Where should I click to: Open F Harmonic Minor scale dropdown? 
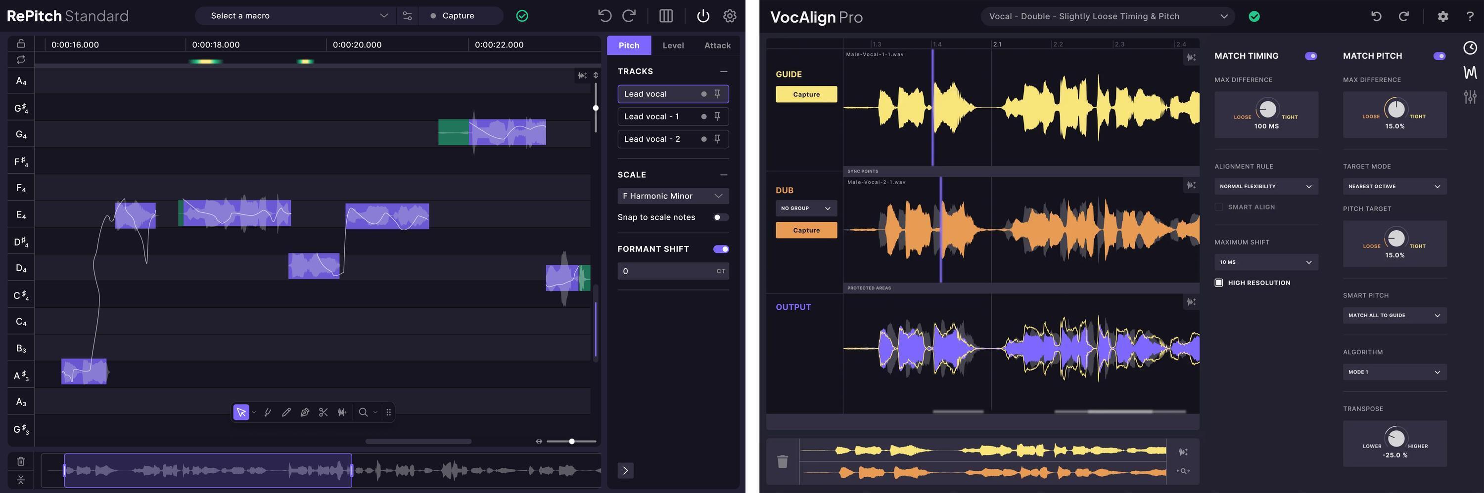pyautogui.click(x=673, y=196)
